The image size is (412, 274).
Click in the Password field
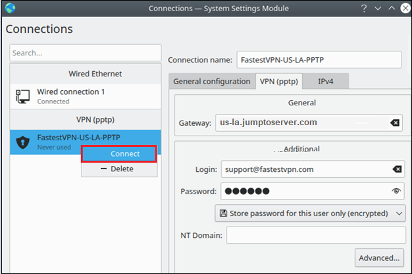[313, 191]
